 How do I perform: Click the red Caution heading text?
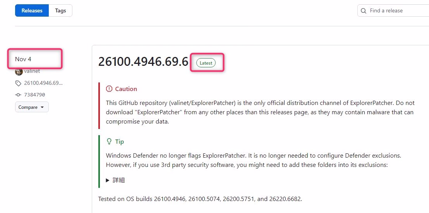[x=126, y=89]
